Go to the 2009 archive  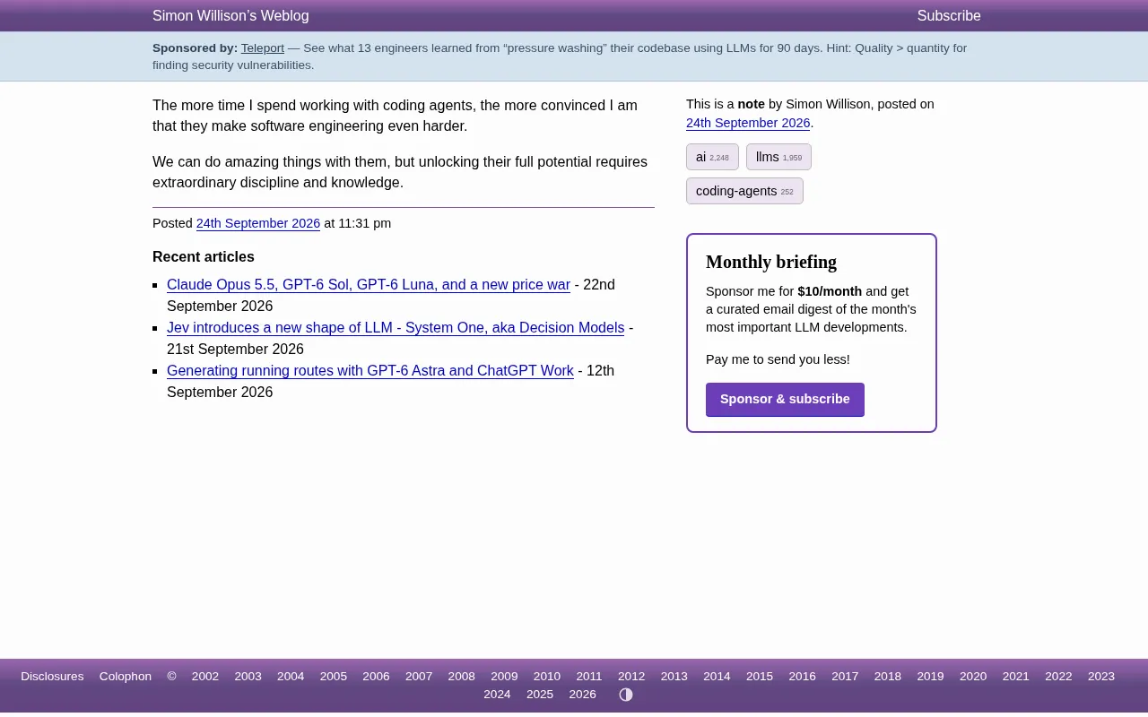tap(504, 677)
